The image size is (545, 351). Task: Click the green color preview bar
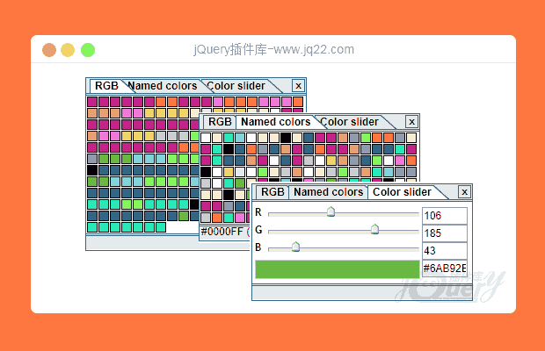[337, 269]
